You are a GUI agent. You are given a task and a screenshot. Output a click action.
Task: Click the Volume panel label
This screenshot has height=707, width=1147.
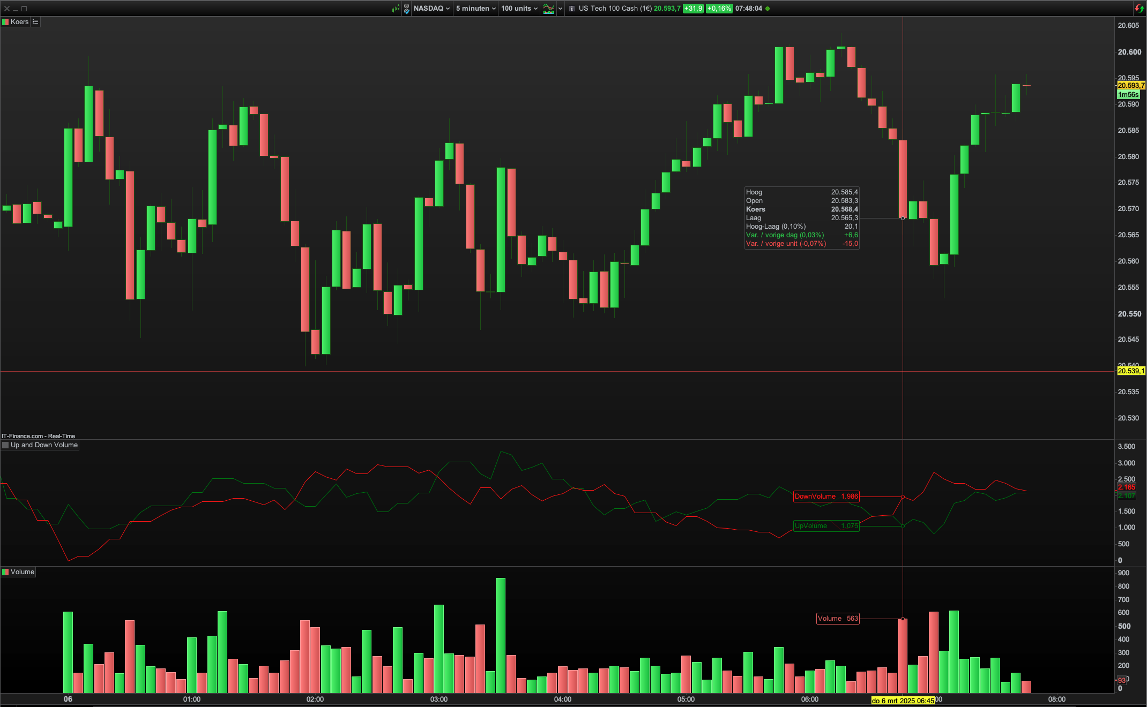[23, 572]
